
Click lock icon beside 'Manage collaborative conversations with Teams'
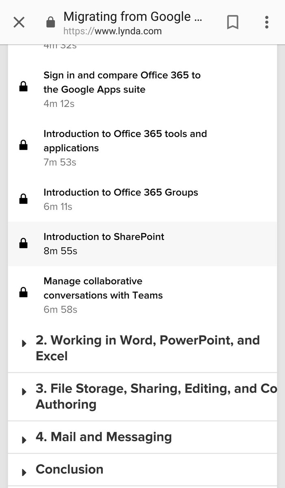point(24,292)
